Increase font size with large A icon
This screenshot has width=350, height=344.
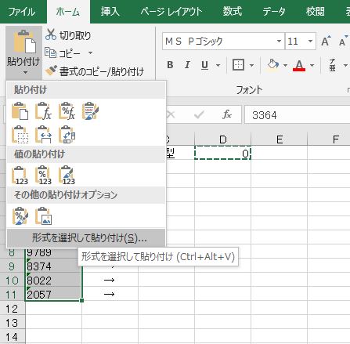(325, 42)
